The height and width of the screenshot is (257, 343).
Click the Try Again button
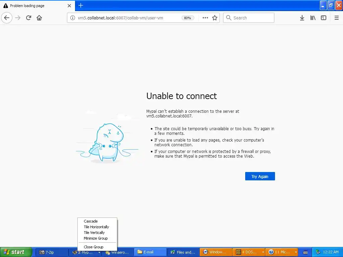coord(260,176)
